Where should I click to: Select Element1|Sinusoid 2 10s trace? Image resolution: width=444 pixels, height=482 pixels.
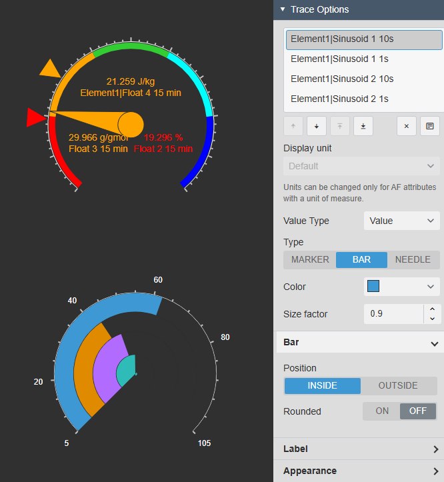click(x=364, y=79)
